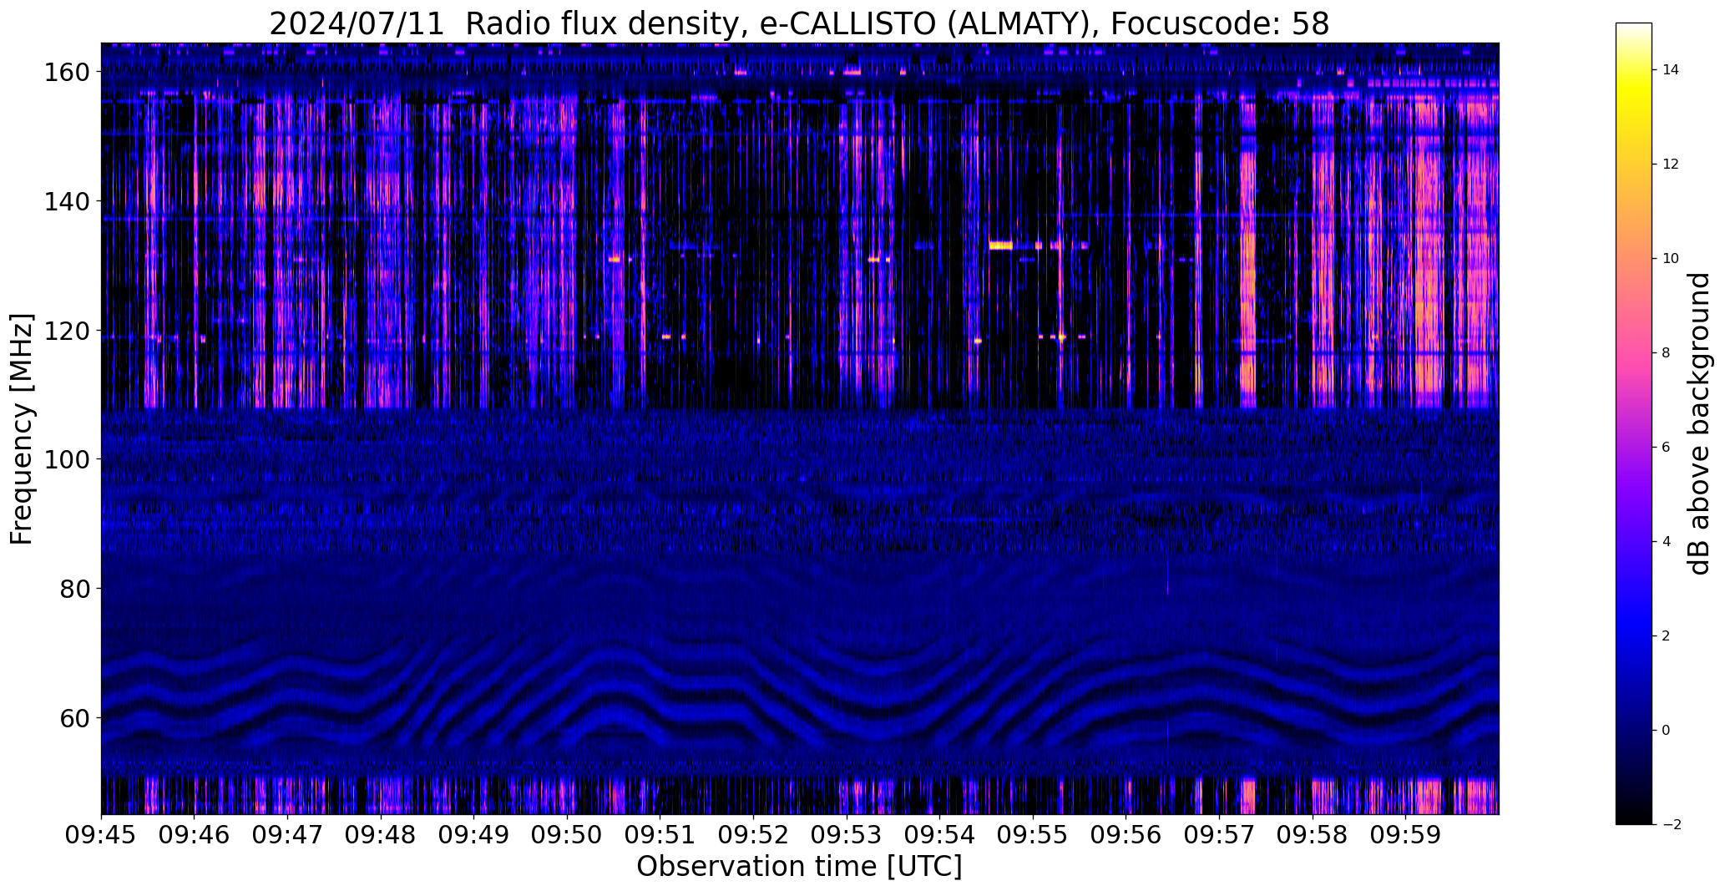
Task: Click the colorbar tick value 10
Action: 1671,259
